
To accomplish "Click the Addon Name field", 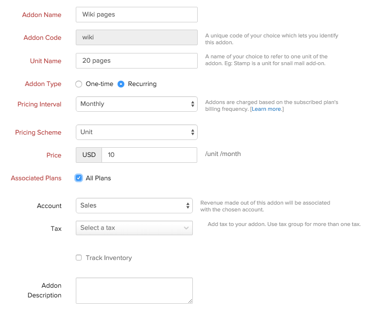I will (136, 15).
